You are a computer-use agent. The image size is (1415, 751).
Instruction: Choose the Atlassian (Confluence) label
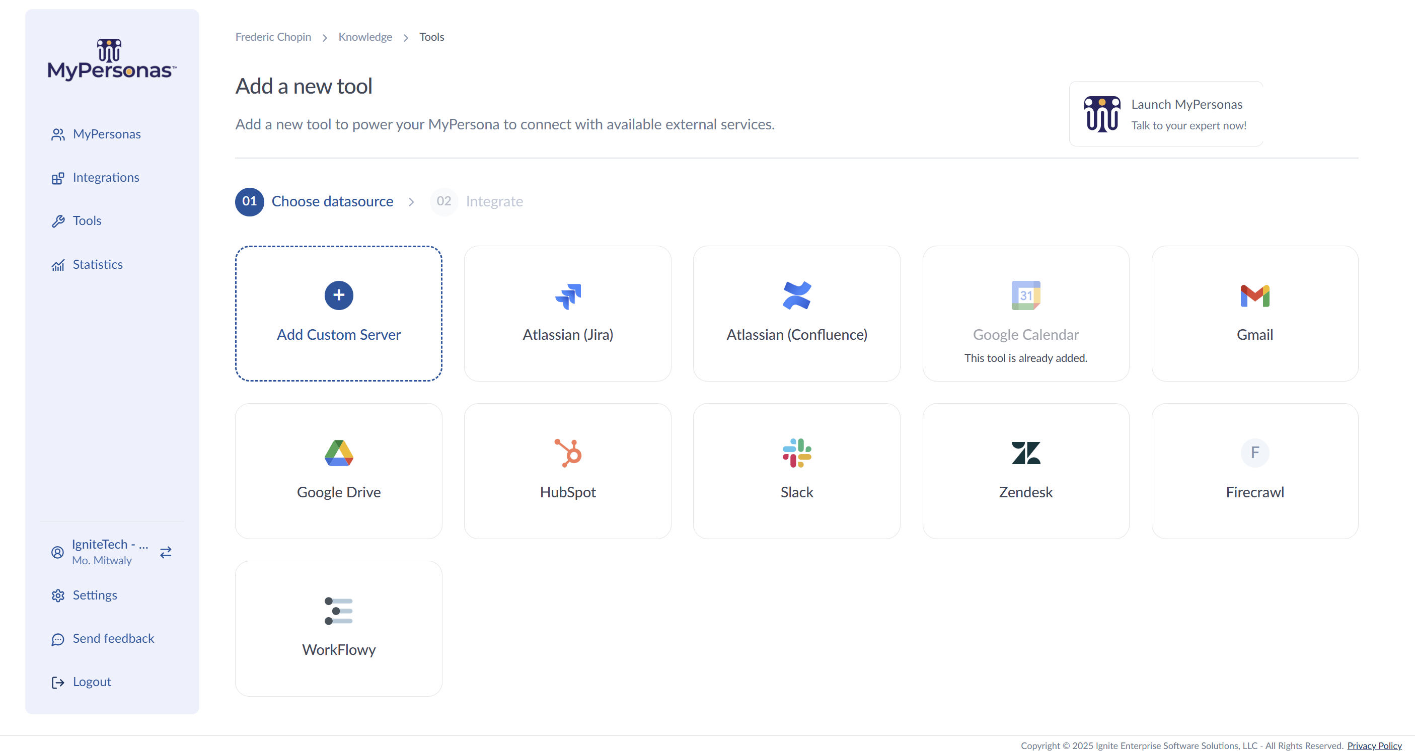(x=796, y=335)
